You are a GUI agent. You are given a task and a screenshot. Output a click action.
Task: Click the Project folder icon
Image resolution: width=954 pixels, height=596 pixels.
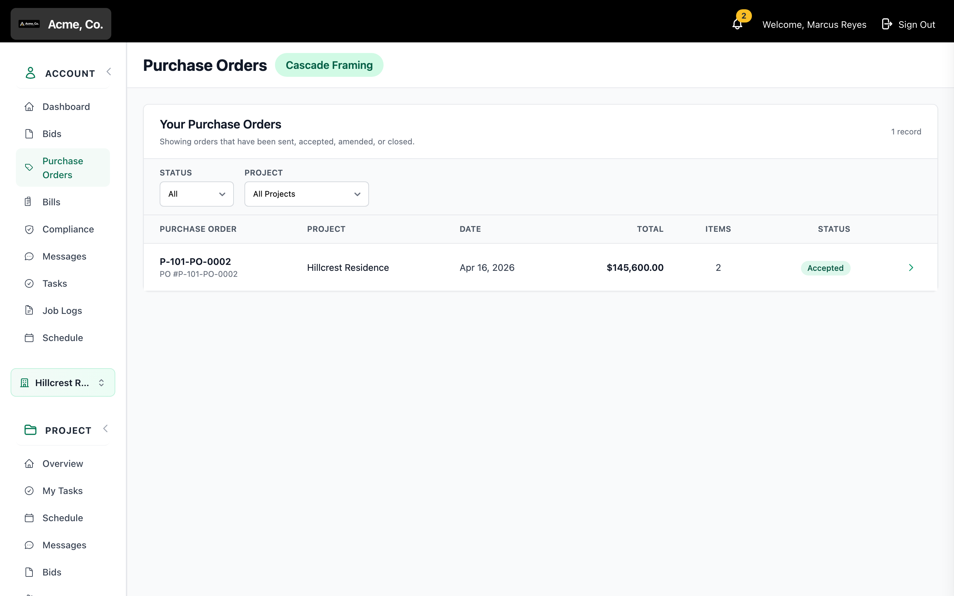(30, 430)
